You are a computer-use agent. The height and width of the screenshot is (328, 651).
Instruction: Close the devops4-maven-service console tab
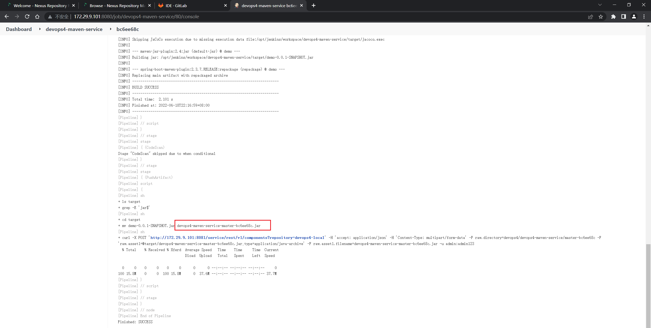tap(301, 5)
